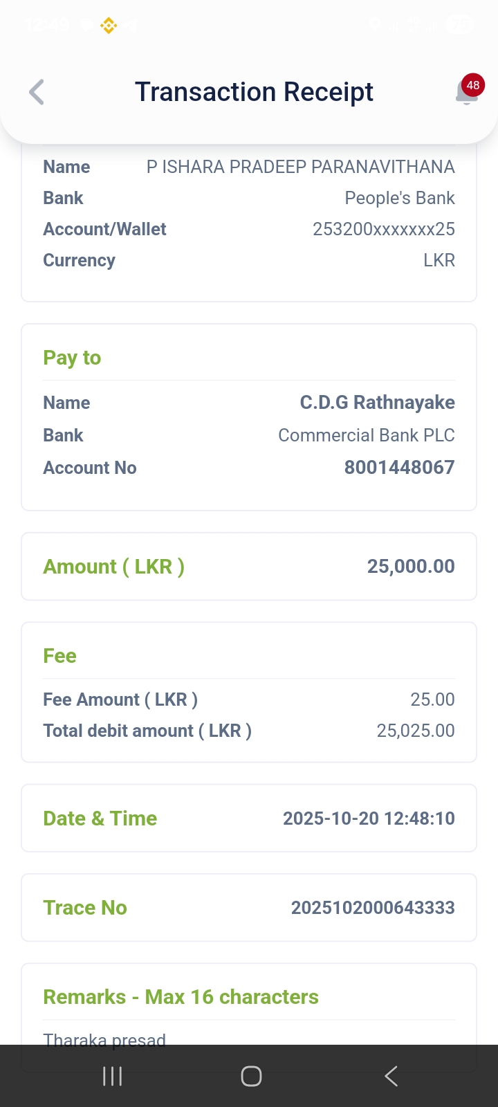Tap the Date & Time value
498x1107 pixels.
[369, 818]
